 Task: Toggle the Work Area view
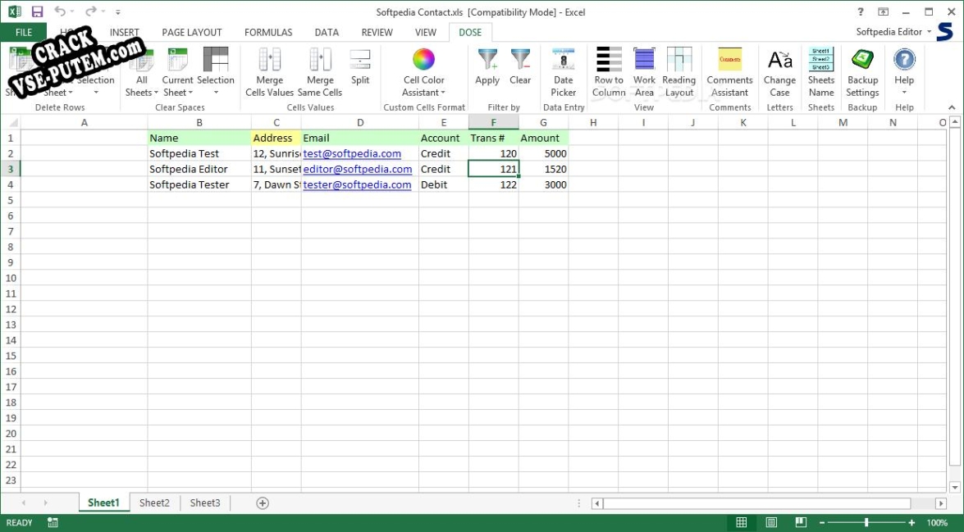[644, 61]
